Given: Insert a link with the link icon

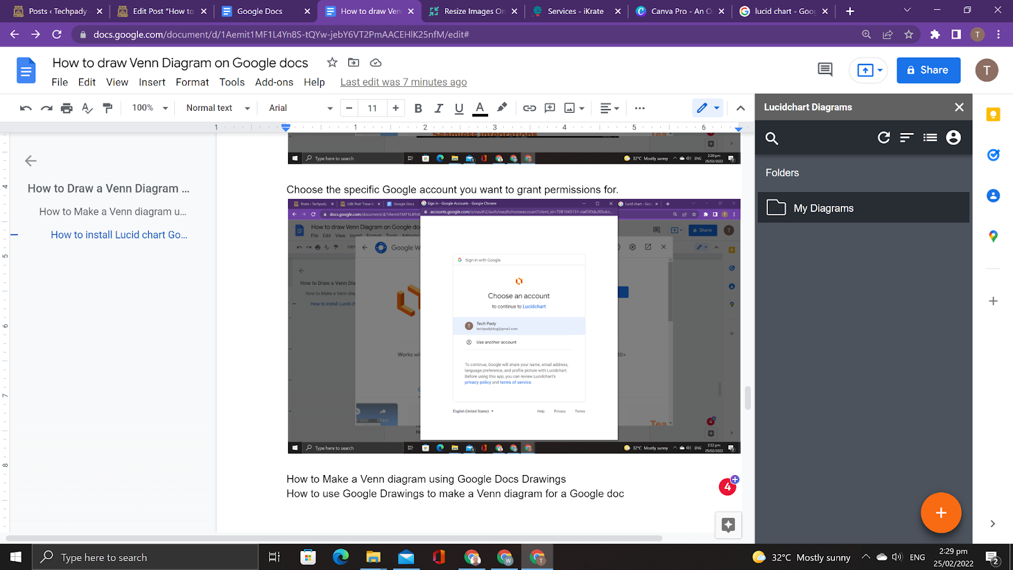Looking at the screenshot, I should click(x=529, y=108).
